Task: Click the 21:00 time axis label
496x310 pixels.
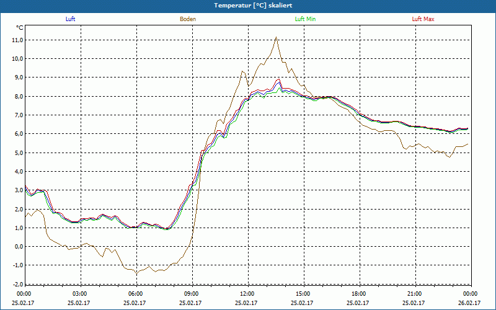Action: coord(414,294)
